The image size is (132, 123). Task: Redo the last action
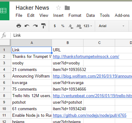35,26
